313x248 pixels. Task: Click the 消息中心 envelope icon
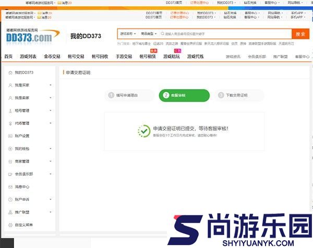[x=10, y=187]
